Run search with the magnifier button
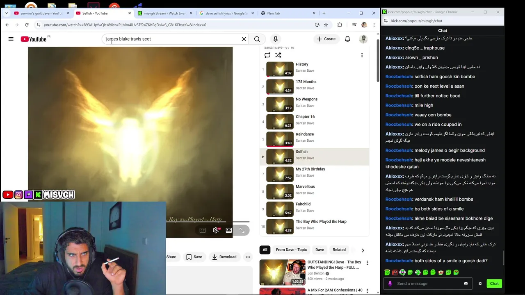525x295 pixels. tap(257, 39)
